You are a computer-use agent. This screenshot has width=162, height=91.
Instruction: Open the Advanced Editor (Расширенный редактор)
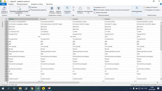point(38,10)
